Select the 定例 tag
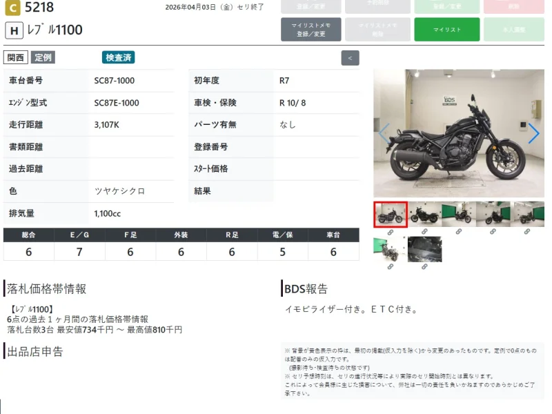This screenshot has width=552, height=414. [43, 57]
